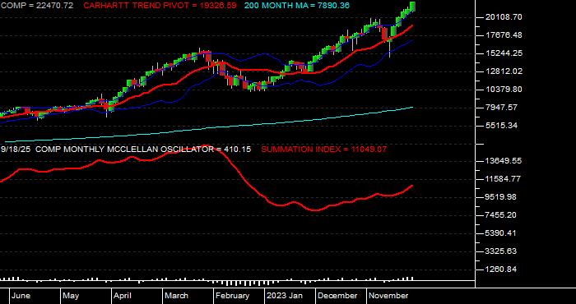Click the 11584.77 summation axis label
Screen dimensions: 576x304
coord(504,179)
